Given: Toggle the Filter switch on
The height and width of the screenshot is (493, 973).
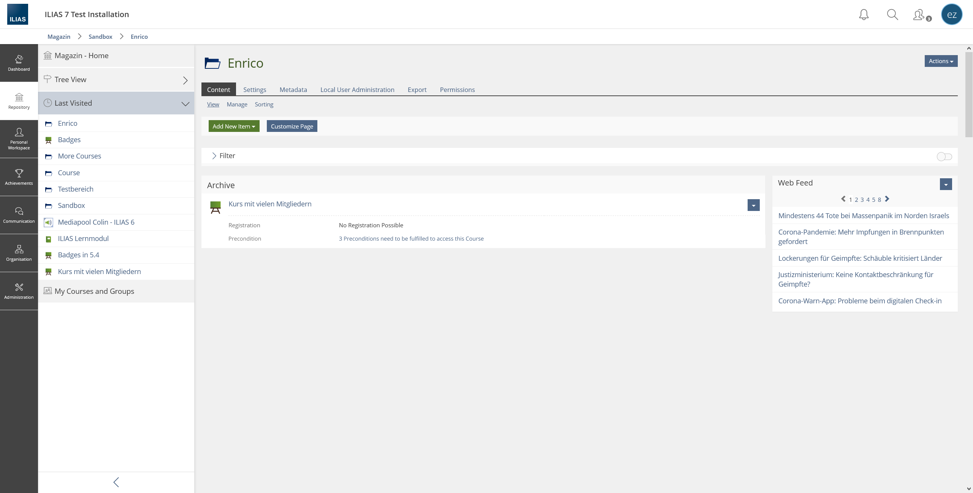Looking at the screenshot, I should pyautogui.click(x=944, y=157).
